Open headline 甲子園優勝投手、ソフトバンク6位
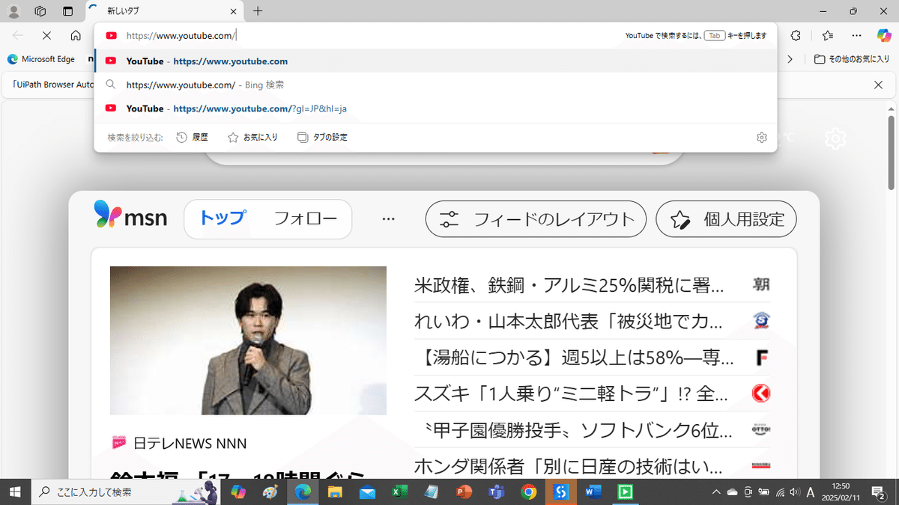Screen dimensions: 899x505 pos(574,430)
